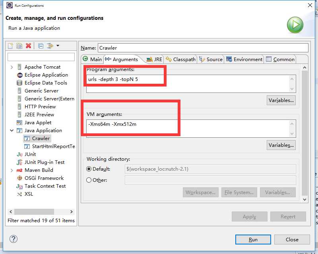Viewport: 318px width, 254px height.
Task: Select Generic Server(External) entry
Action: [x=49, y=99]
